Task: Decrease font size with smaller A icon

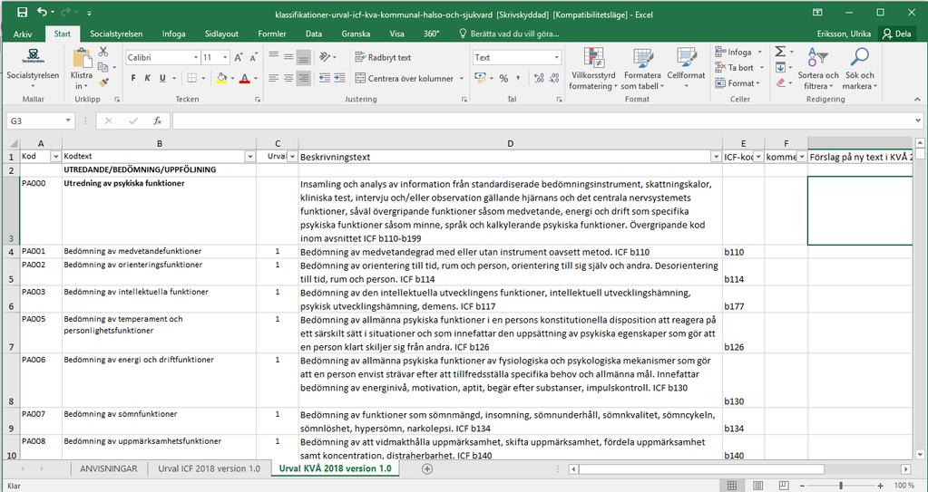Action: click(253, 57)
